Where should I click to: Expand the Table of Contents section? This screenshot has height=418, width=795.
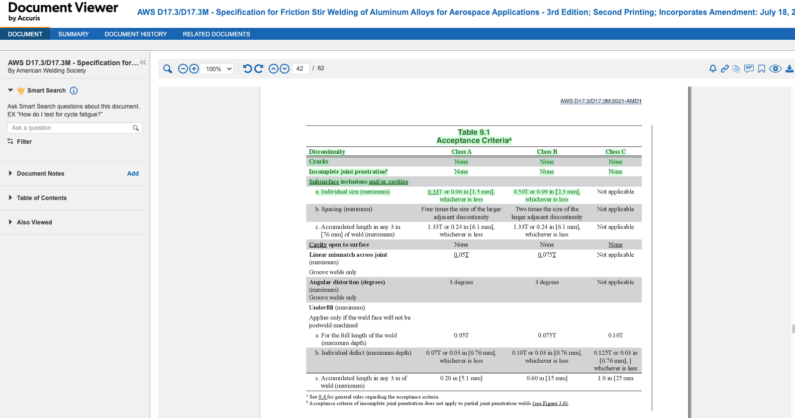[x=38, y=198]
